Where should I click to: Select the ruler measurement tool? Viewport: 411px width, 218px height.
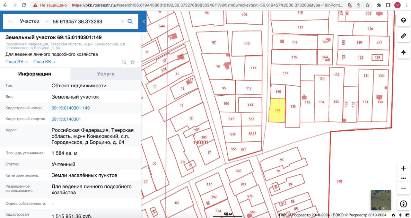[x=403, y=36]
